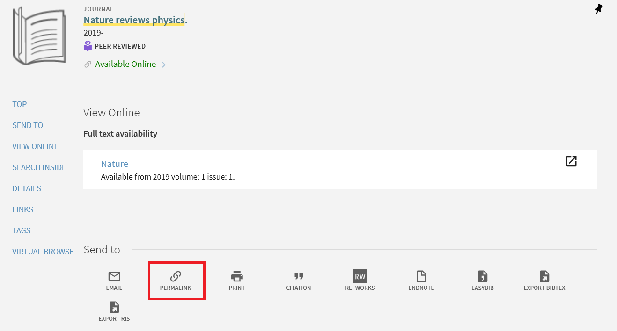Send record to EasyBib
617x331 pixels.
[483, 276]
